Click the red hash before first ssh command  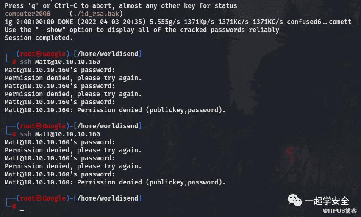(x=14, y=62)
